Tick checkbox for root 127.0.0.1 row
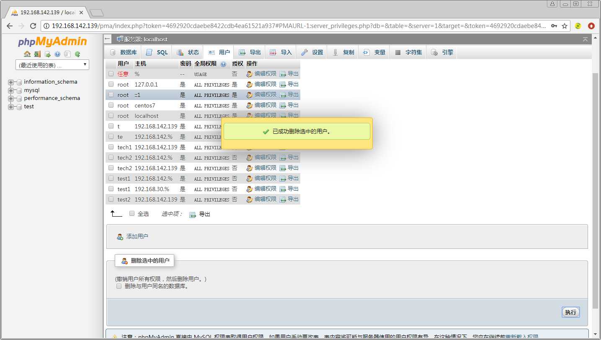This screenshot has width=601, height=340. point(111,84)
